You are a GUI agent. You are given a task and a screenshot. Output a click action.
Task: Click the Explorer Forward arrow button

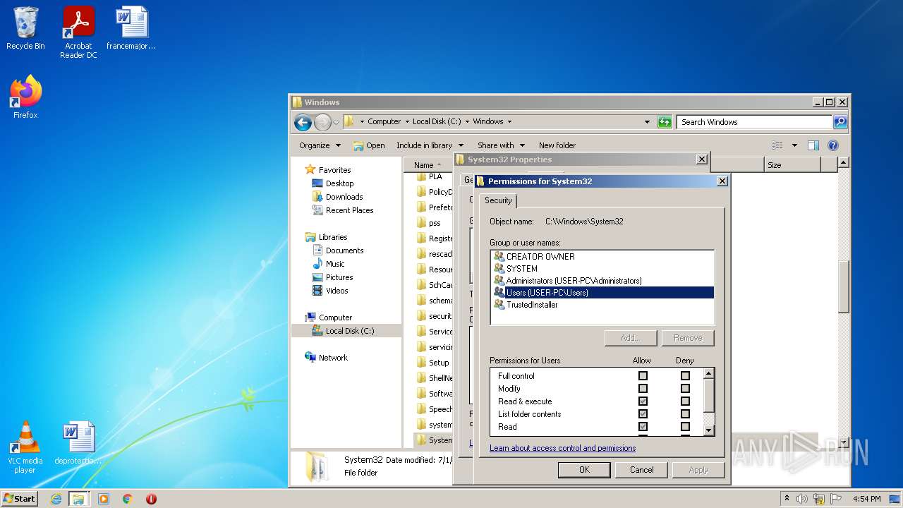322,122
